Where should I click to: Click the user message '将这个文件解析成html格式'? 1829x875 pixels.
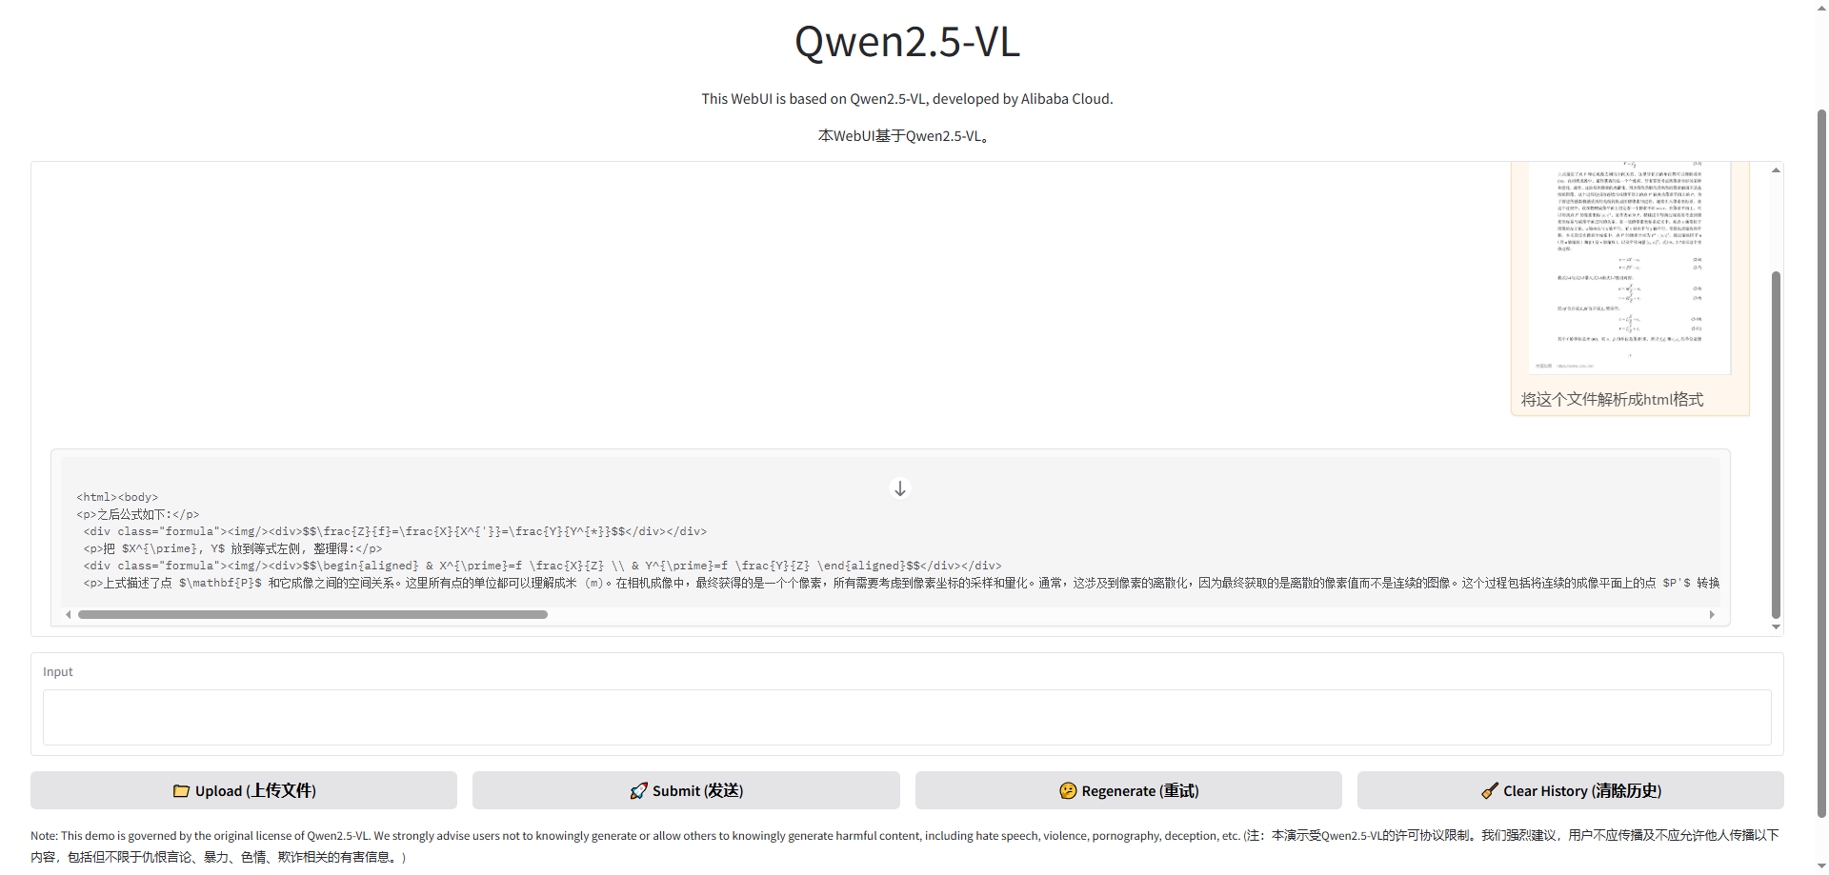click(x=1612, y=400)
